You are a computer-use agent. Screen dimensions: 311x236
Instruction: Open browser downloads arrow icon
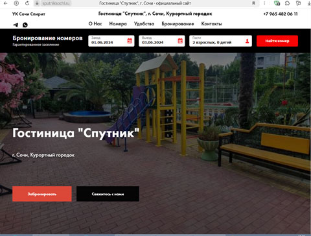pos(309,3)
